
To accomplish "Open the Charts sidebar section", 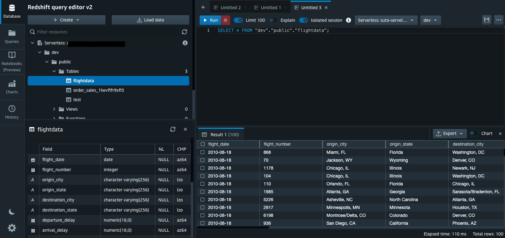I will (12, 87).
